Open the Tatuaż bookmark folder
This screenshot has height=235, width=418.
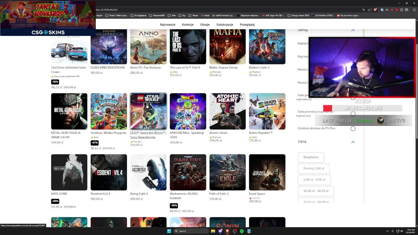(x=193, y=15)
